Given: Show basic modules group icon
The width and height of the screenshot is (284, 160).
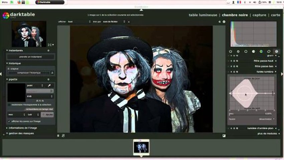Looking at the screenshot, I should (x=246, y=52).
